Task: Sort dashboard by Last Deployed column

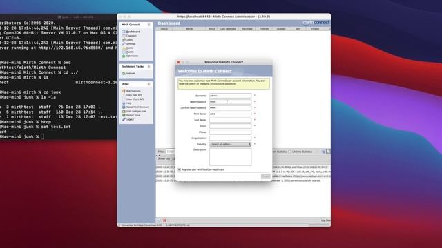Action: point(228,29)
